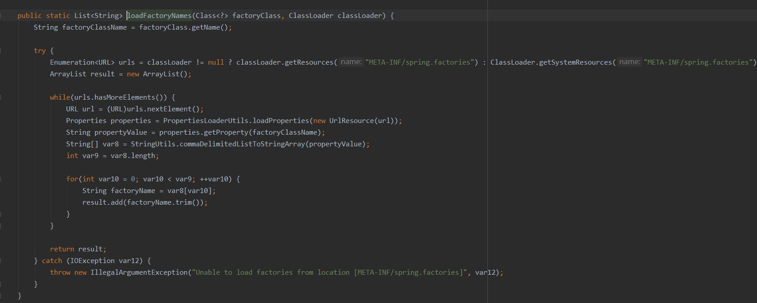Click the trim() call
Screen dimensions: 757x303
click(188, 202)
